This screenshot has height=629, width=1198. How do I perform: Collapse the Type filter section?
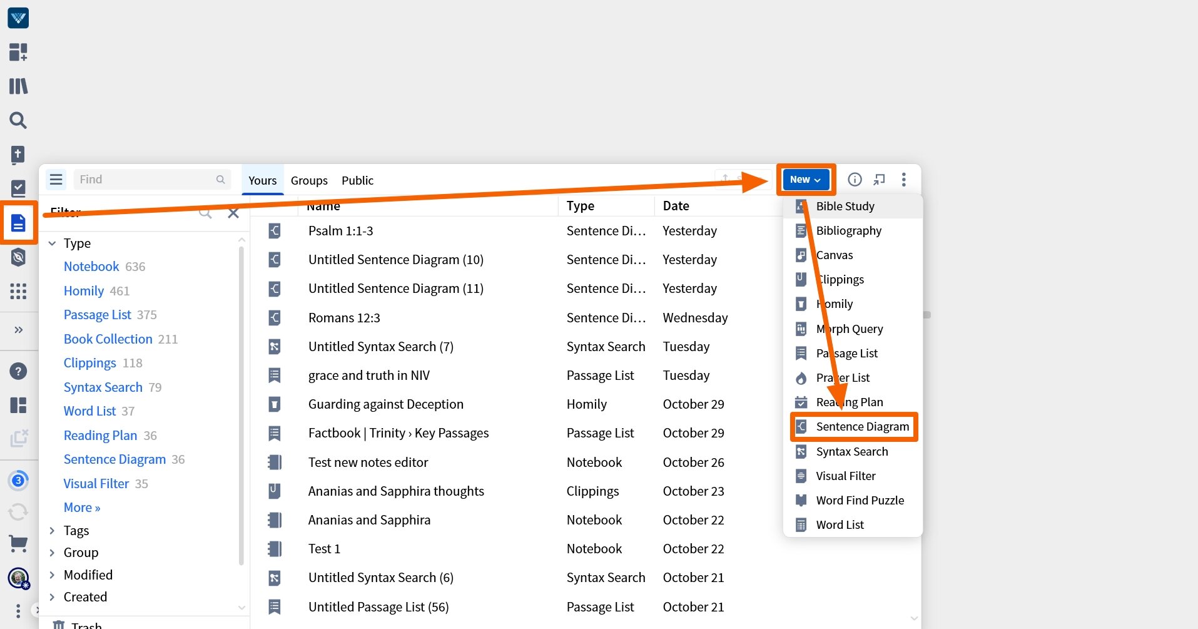pyautogui.click(x=52, y=243)
